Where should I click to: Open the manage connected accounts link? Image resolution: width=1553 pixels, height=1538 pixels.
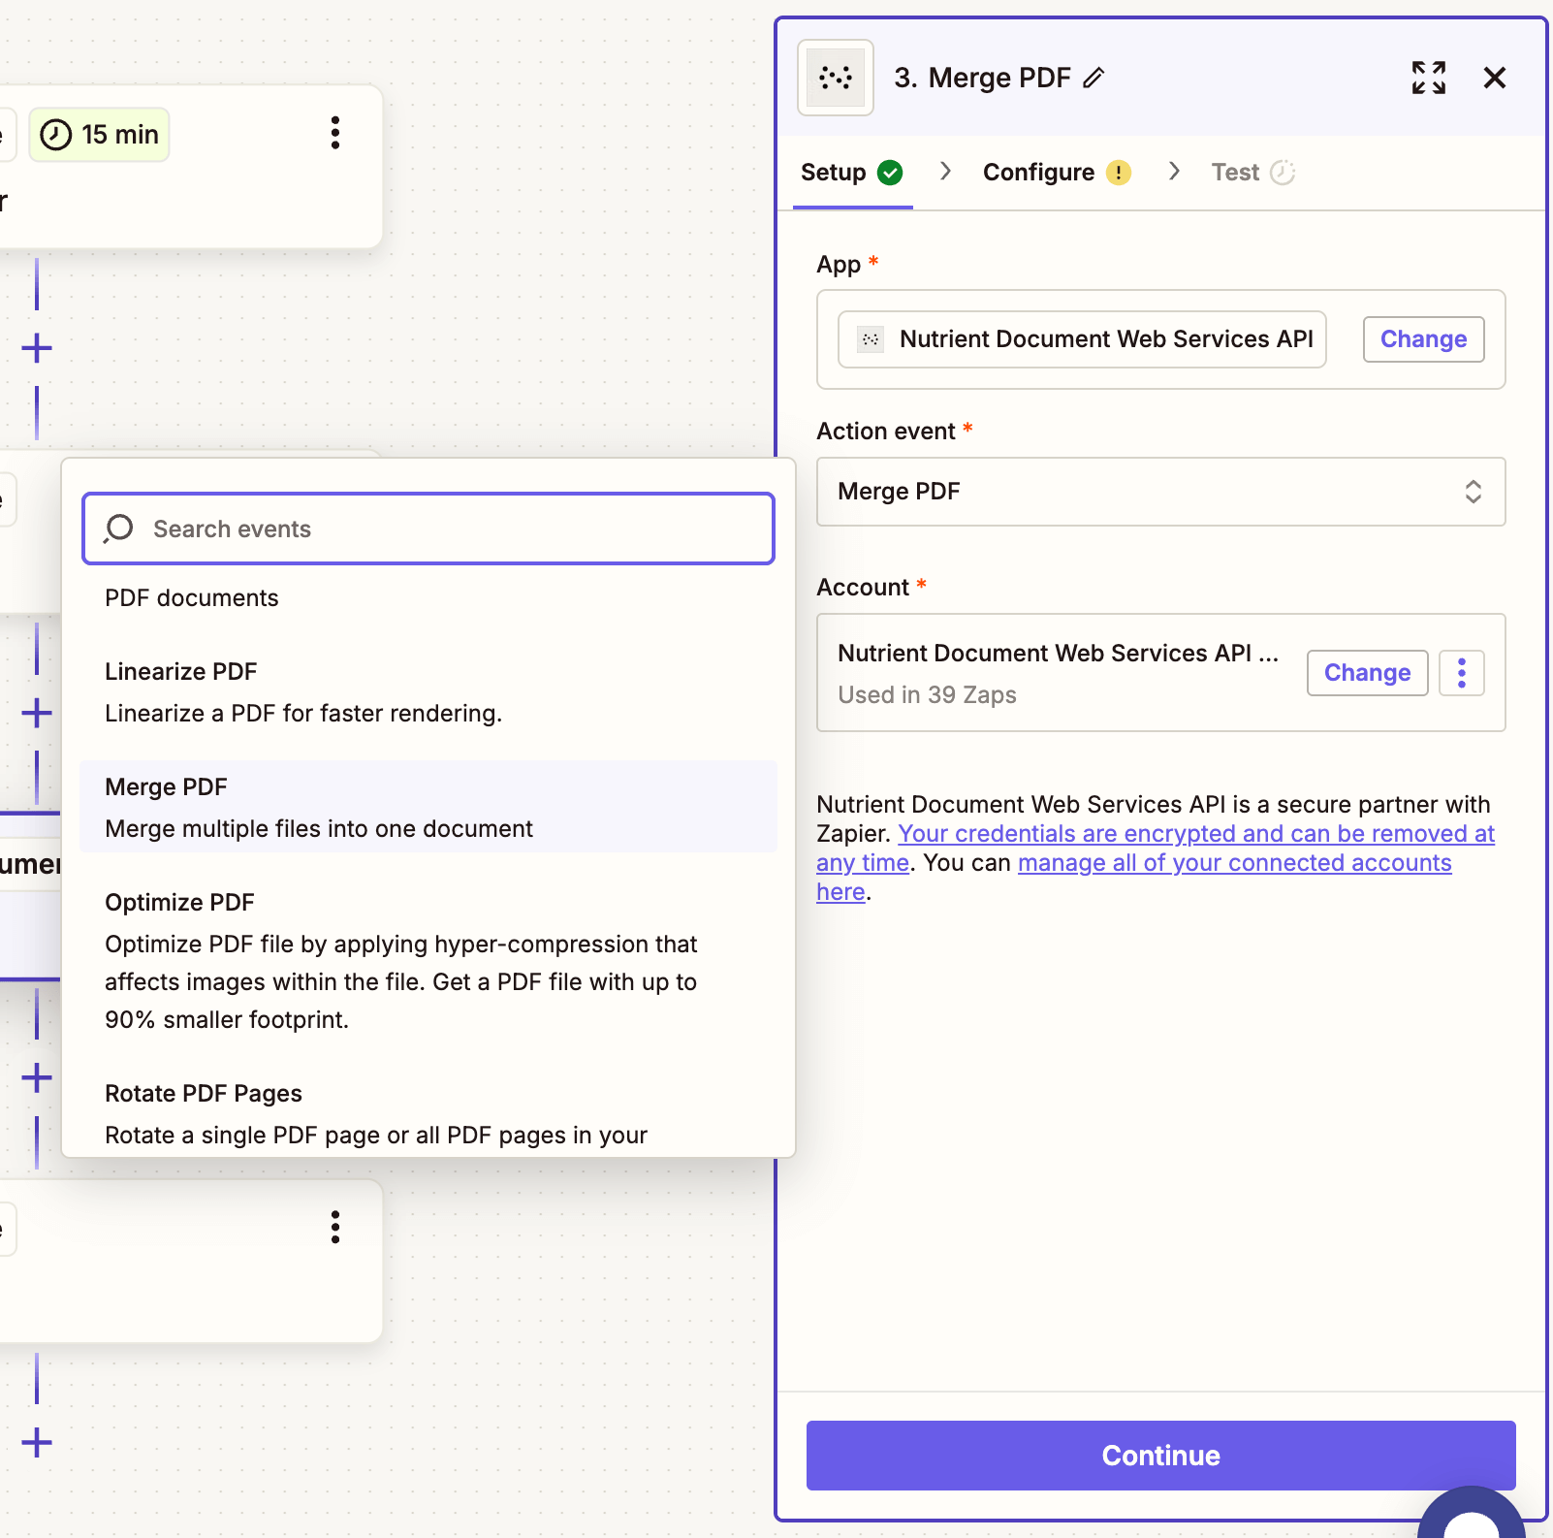[1233, 862]
